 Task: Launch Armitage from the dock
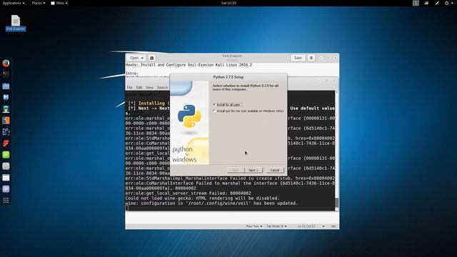point(6,109)
